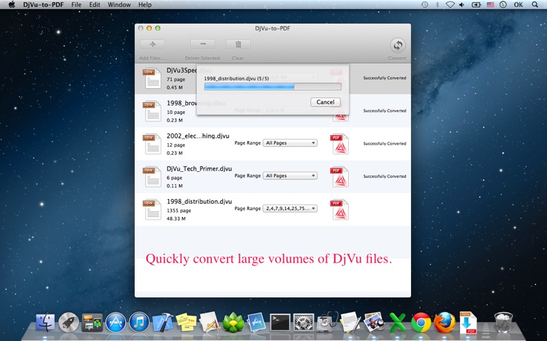Open the Help menu
547x341 pixels.
click(145, 5)
